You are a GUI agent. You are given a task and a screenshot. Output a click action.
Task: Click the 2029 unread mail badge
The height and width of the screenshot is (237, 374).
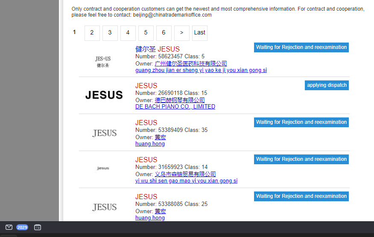coord(22,227)
